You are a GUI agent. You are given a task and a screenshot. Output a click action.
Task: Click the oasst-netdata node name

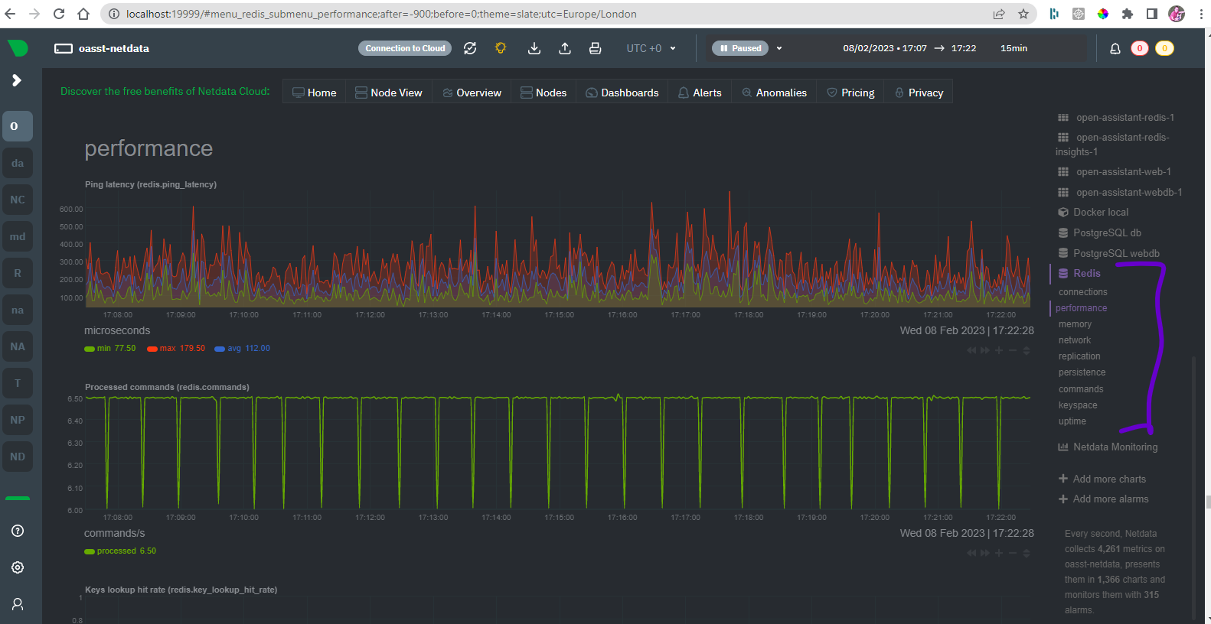click(114, 48)
